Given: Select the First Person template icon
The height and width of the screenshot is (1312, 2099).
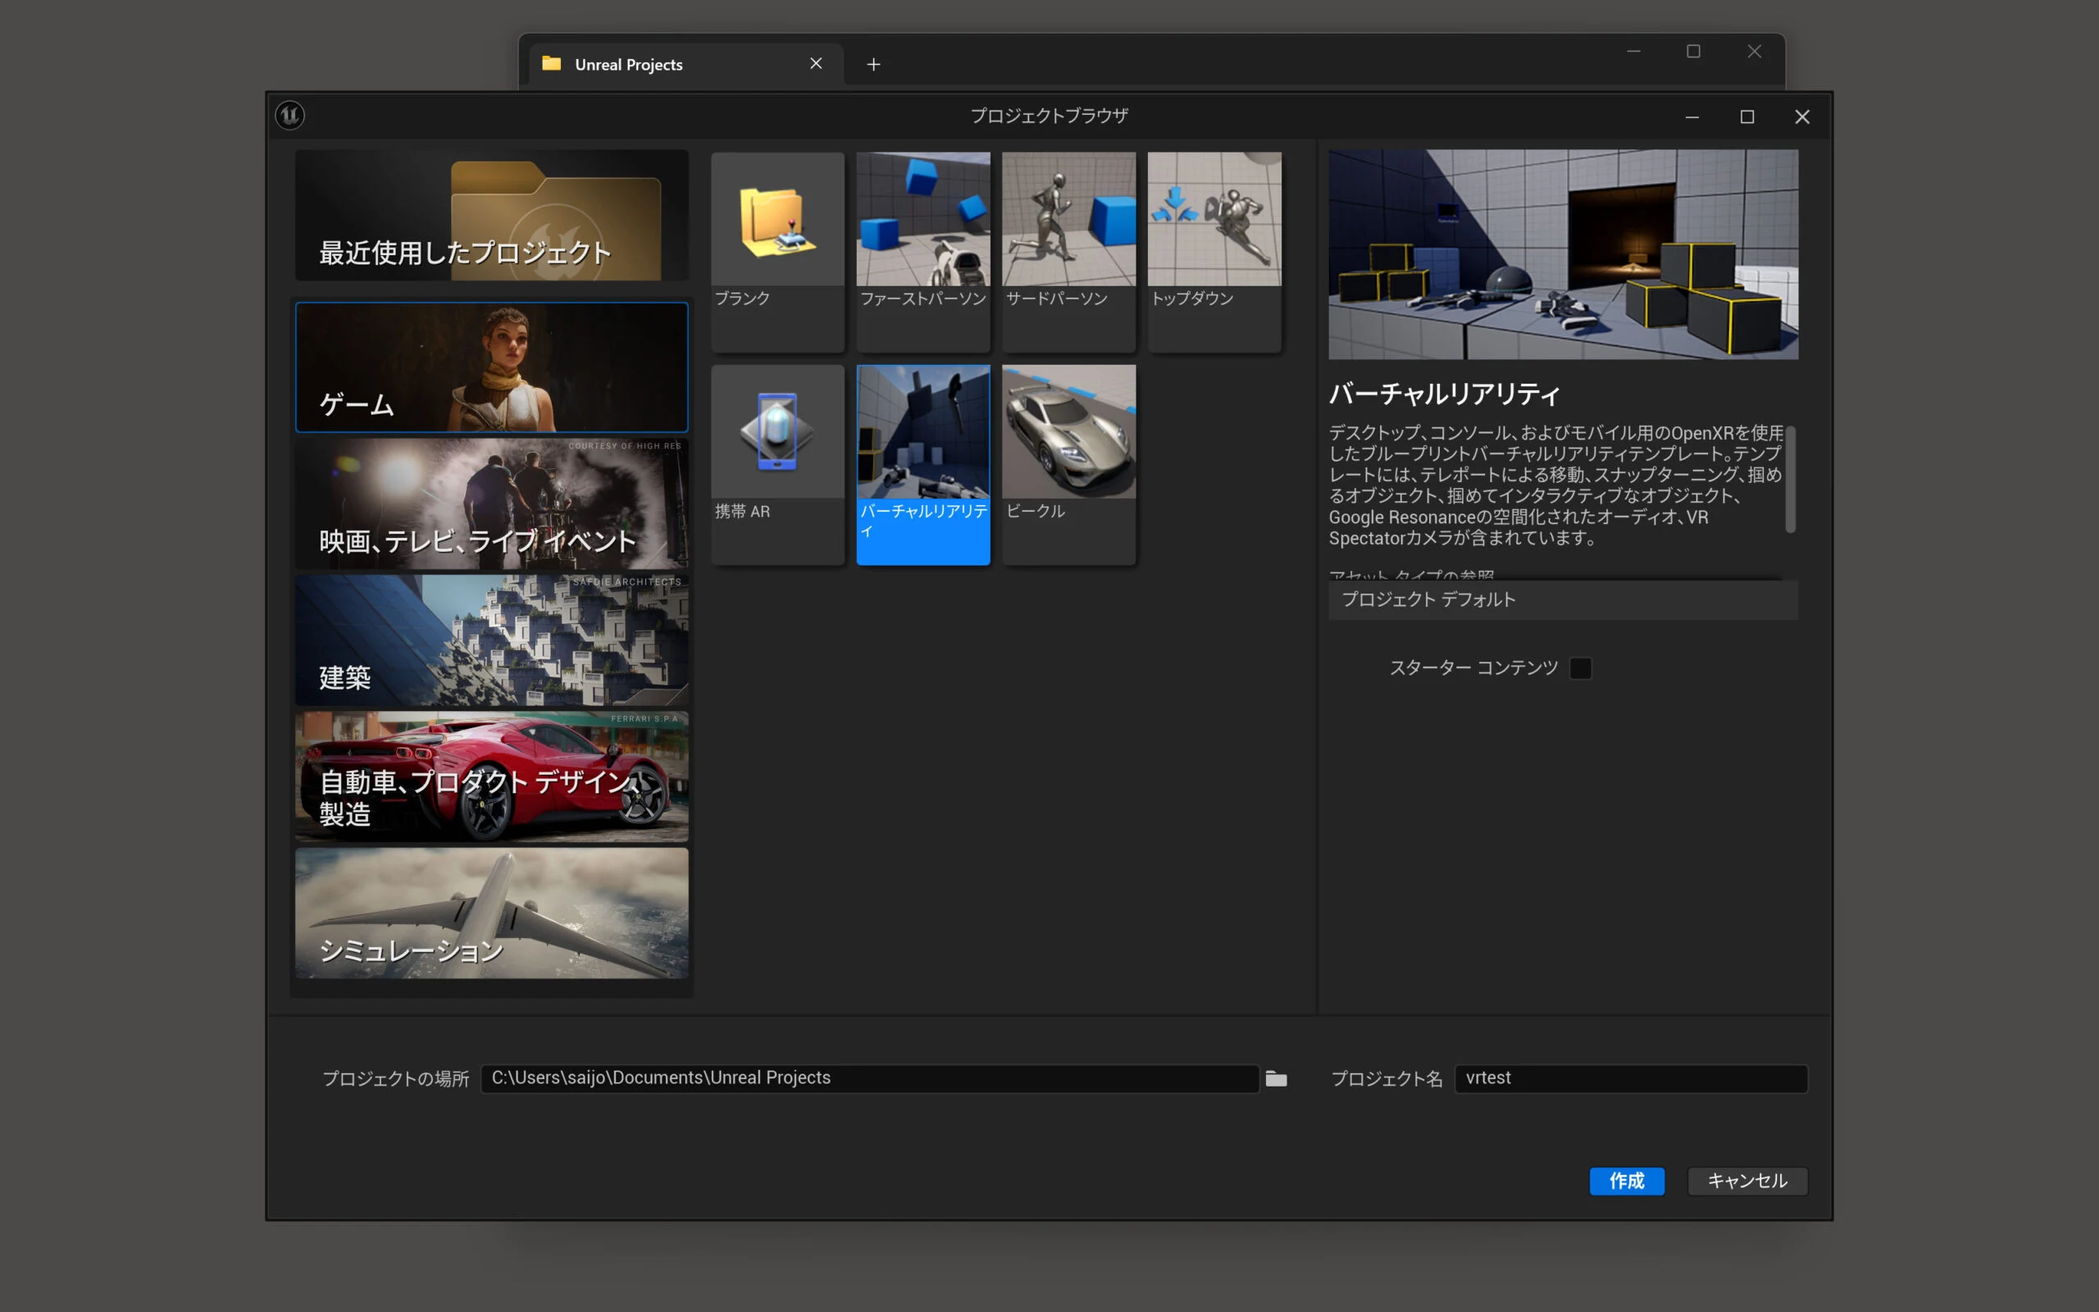Looking at the screenshot, I should tap(923, 221).
